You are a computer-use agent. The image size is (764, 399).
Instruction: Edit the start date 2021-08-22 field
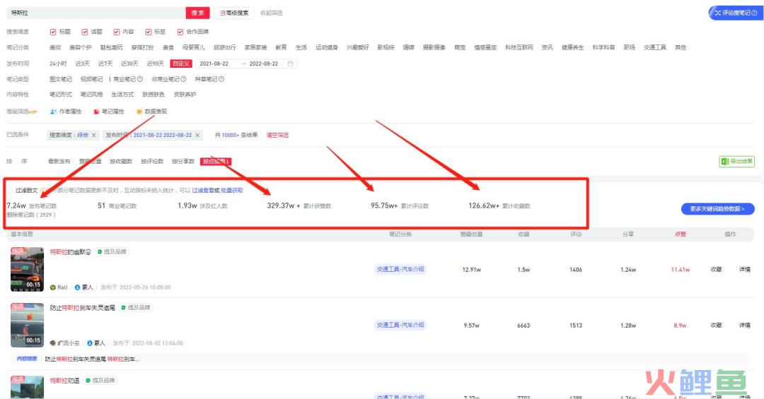pos(214,64)
